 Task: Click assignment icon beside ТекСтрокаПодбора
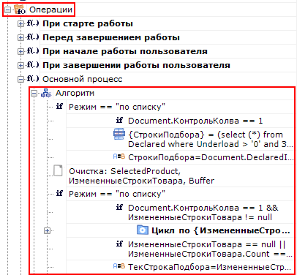pyautogui.click(x=119, y=266)
